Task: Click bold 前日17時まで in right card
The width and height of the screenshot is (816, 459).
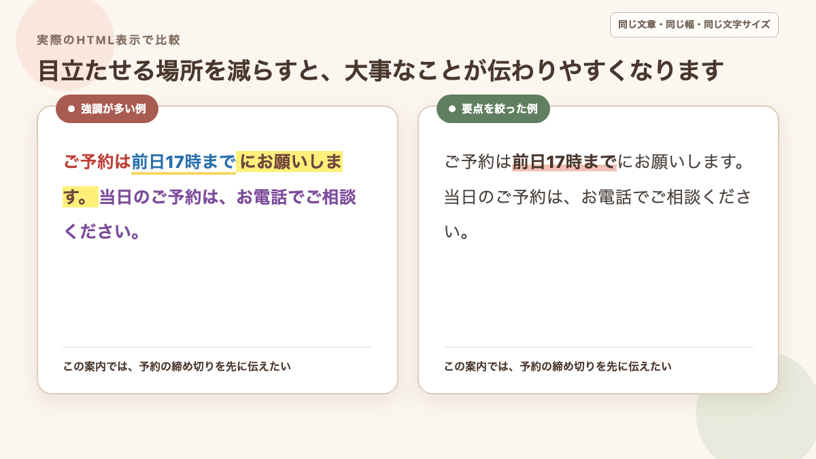Action: [564, 163]
